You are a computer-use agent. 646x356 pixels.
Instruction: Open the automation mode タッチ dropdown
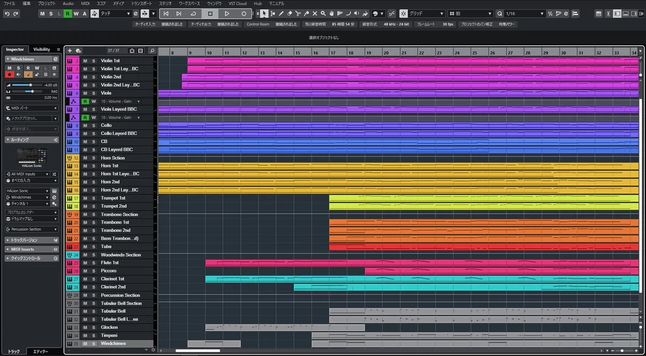pos(115,13)
